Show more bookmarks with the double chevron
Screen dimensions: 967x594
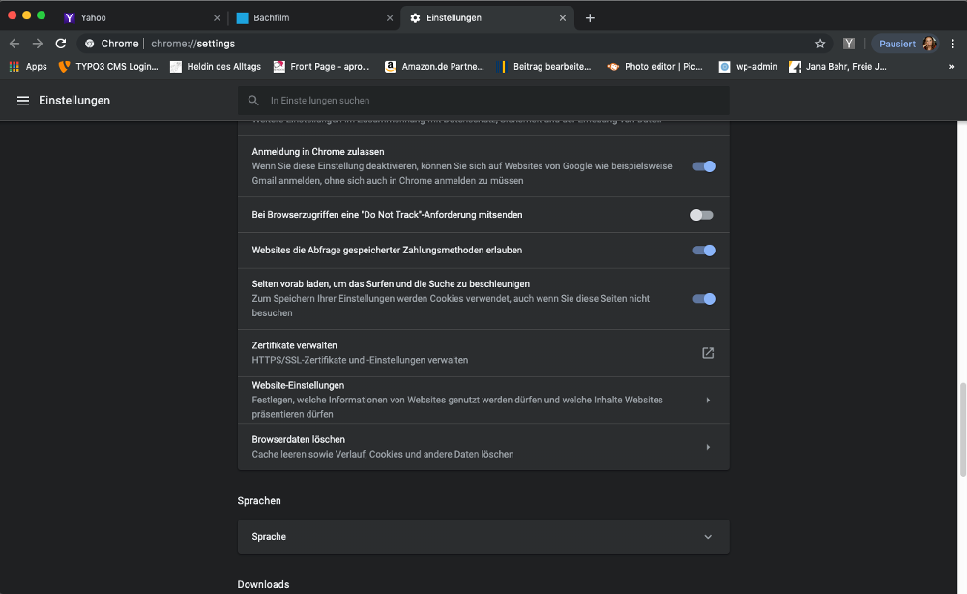coord(951,66)
